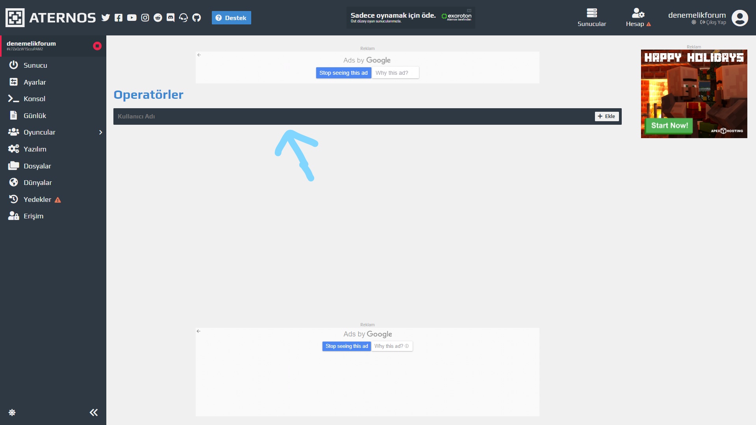The height and width of the screenshot is (425, 756).
Task: Click the Destek support button
Action: pyautogui.click(x=231, y=18)
